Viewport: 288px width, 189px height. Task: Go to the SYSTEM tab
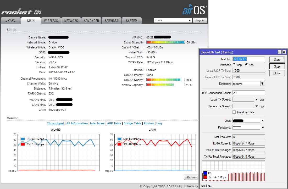pyautogui.click(x=131, y=21)
